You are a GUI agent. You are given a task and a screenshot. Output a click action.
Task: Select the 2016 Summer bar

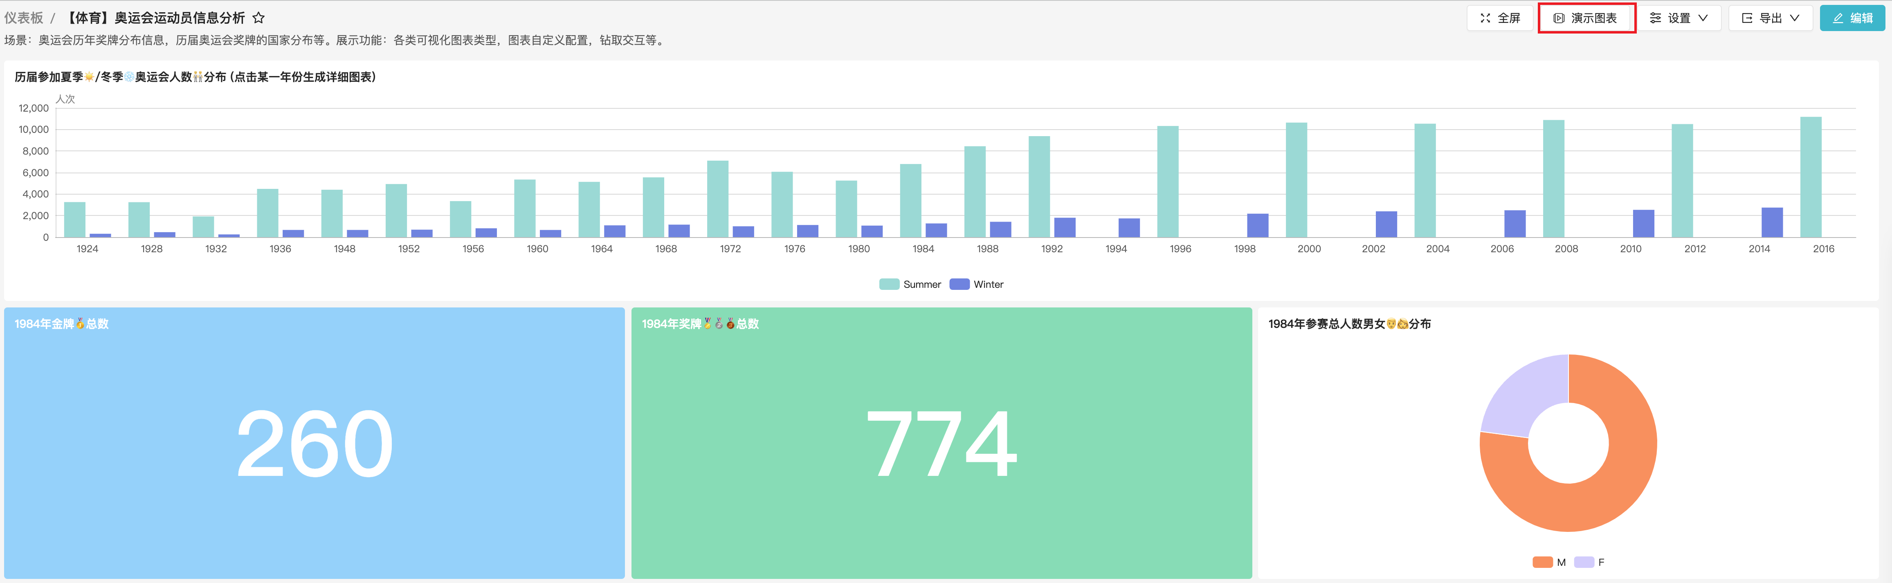click(x=1811, y=177)
